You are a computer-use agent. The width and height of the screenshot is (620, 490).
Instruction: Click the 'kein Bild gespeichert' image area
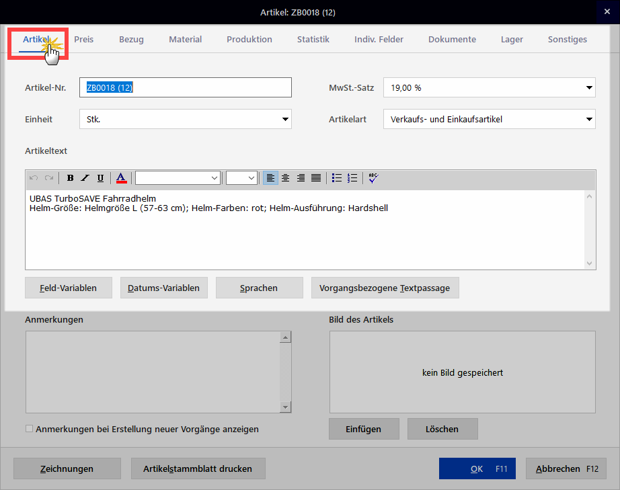coord(463,372)
